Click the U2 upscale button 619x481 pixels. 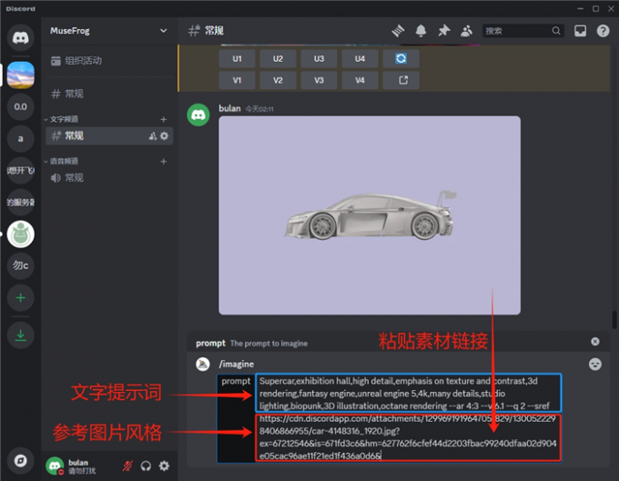coord(278,59)
